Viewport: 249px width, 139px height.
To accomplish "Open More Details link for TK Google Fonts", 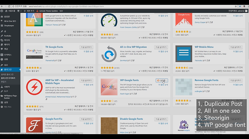I will click(89, 52).
